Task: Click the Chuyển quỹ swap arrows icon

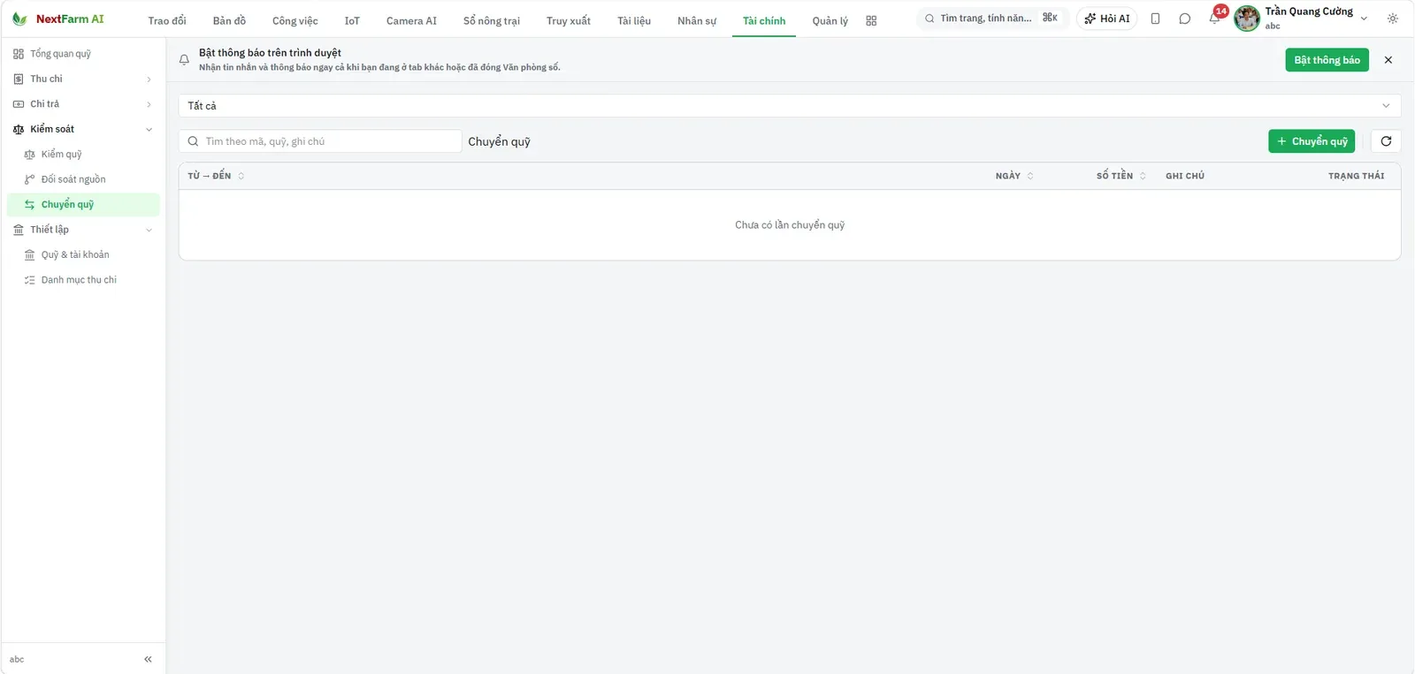Action: click(29, 205)
